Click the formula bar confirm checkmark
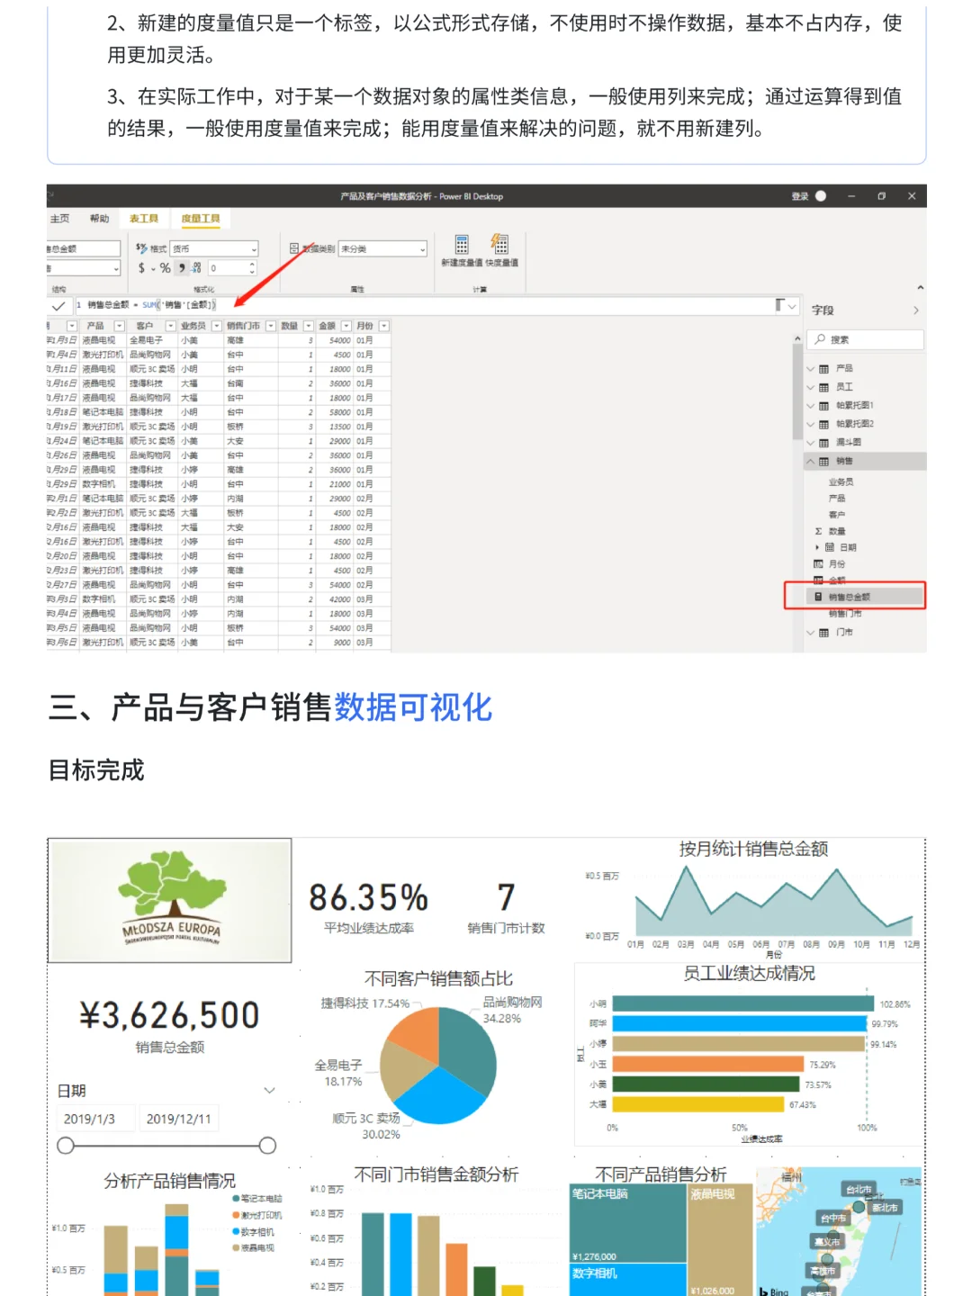This screenshot has width=972, height=1296. (58, 306)
